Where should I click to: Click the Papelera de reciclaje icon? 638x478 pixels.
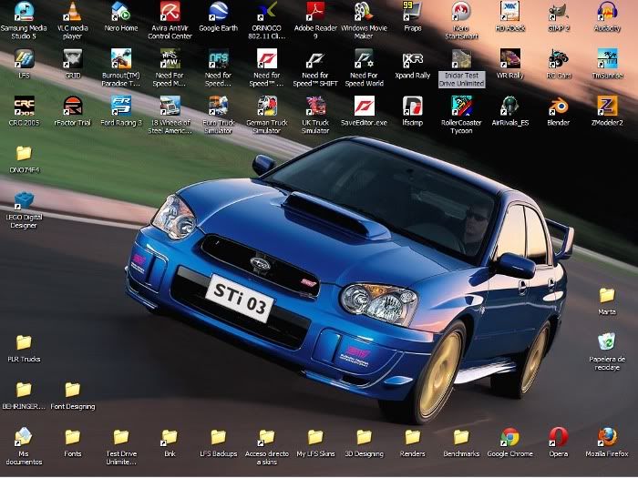click(x=607, y=342)
